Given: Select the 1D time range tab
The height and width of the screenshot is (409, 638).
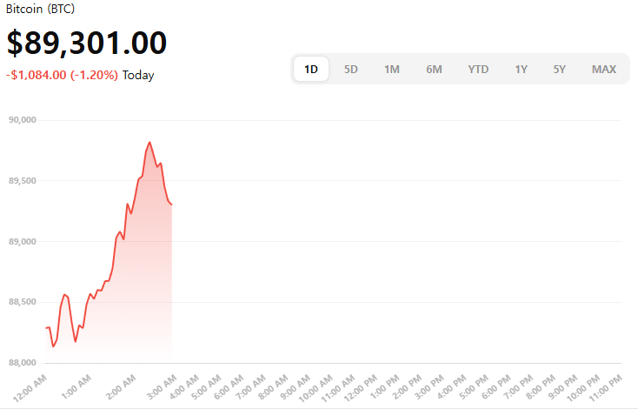Looking at the screenshot, I should (x=311, y=69).
